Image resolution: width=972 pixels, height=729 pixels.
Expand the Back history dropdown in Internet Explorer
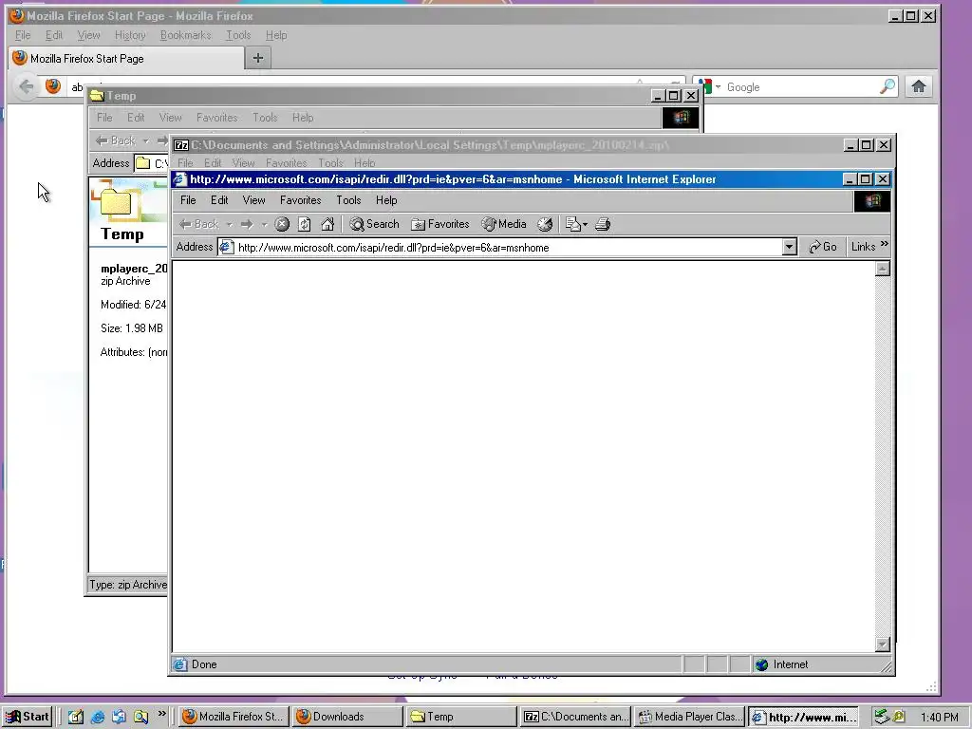pos(229,224)
